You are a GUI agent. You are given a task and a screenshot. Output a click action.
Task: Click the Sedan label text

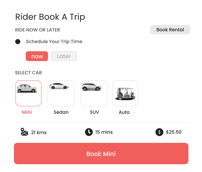(x=61, y=112)
